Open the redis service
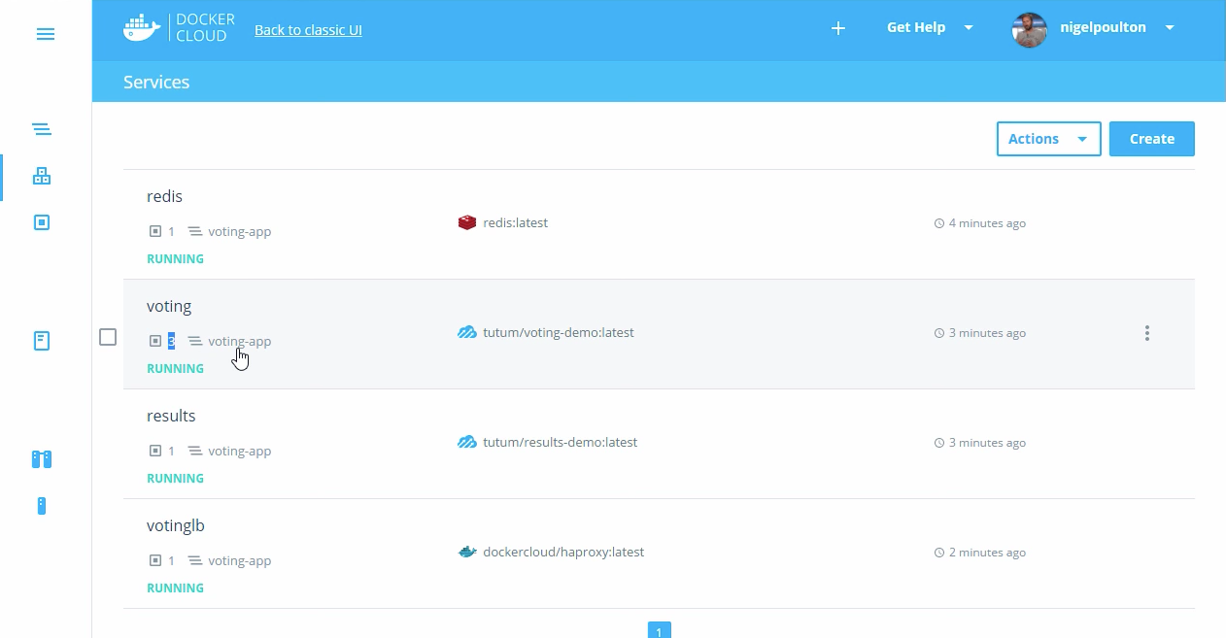 click(164, 196)
